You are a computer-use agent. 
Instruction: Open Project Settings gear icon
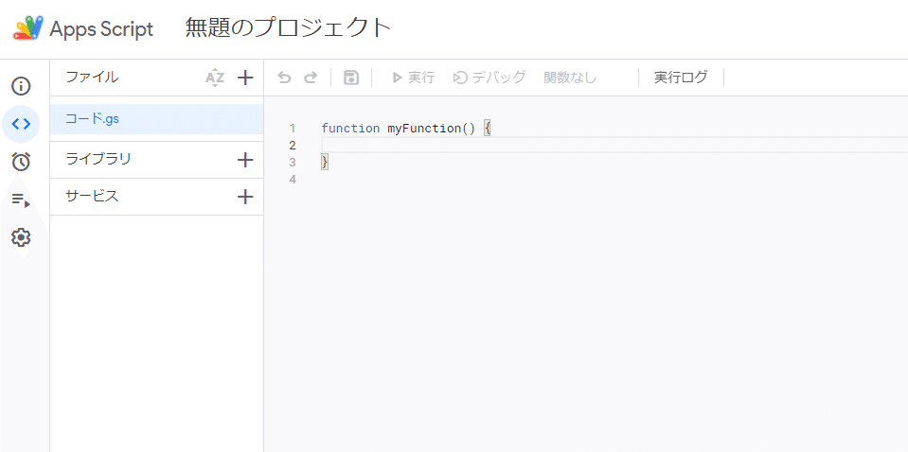click(21, 237)
